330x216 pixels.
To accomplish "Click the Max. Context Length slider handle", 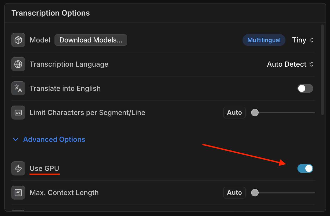I will [255, 193].
